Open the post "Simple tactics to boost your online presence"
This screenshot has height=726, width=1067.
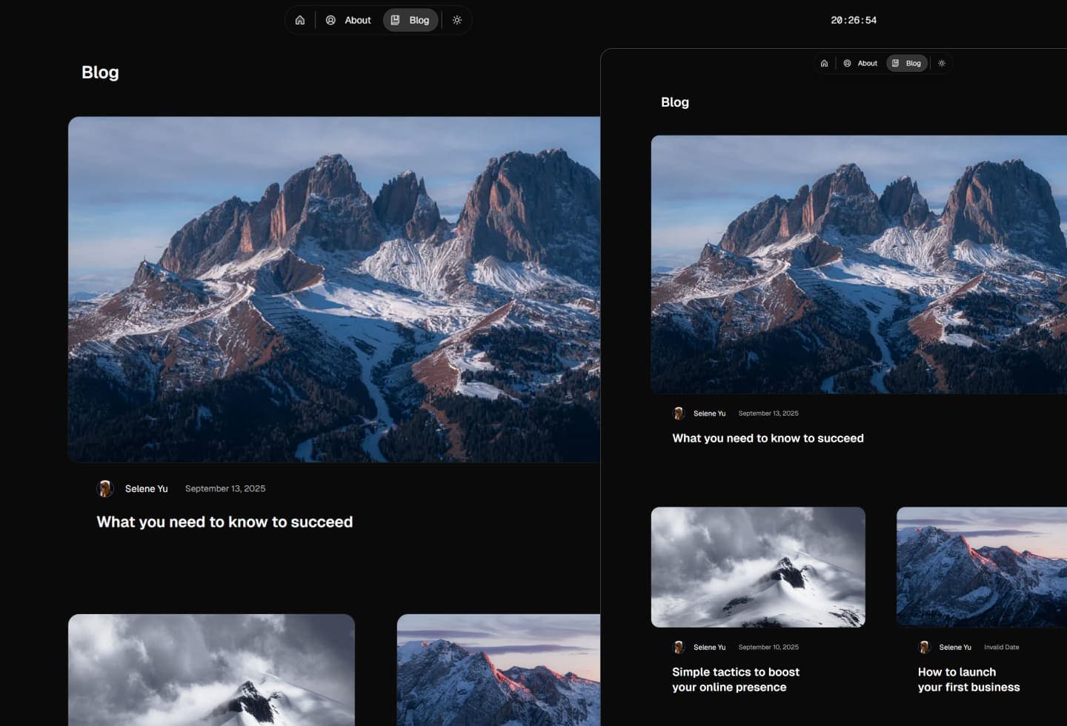(x=736, y=679)
